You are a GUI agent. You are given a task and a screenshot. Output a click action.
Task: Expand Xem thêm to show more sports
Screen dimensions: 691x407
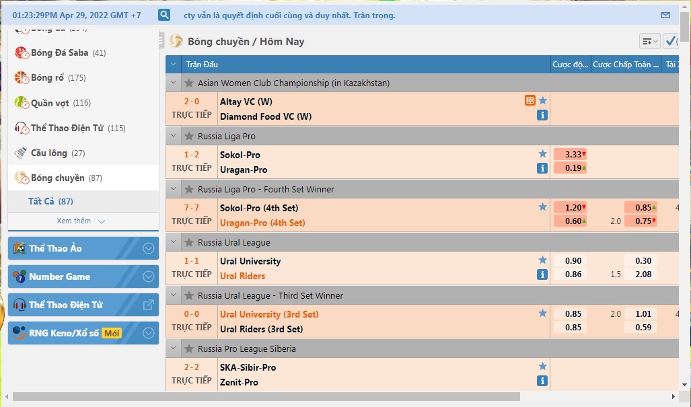point(81,221)
